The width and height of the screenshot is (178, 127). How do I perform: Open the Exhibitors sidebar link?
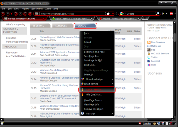click(11, 38)
